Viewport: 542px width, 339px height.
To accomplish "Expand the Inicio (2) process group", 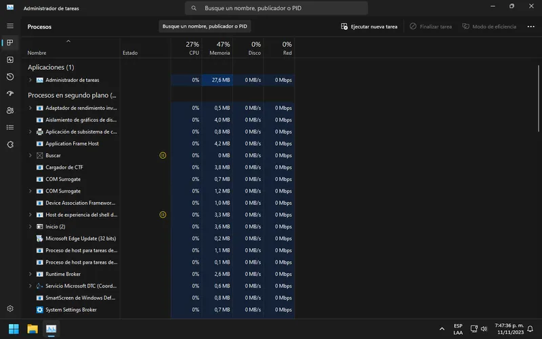I will tap(30, 226).
